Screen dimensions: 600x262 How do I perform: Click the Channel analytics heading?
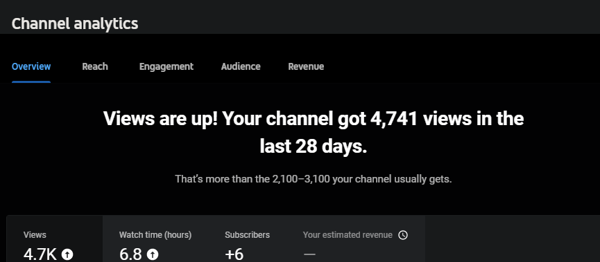(x=75, y=24)
